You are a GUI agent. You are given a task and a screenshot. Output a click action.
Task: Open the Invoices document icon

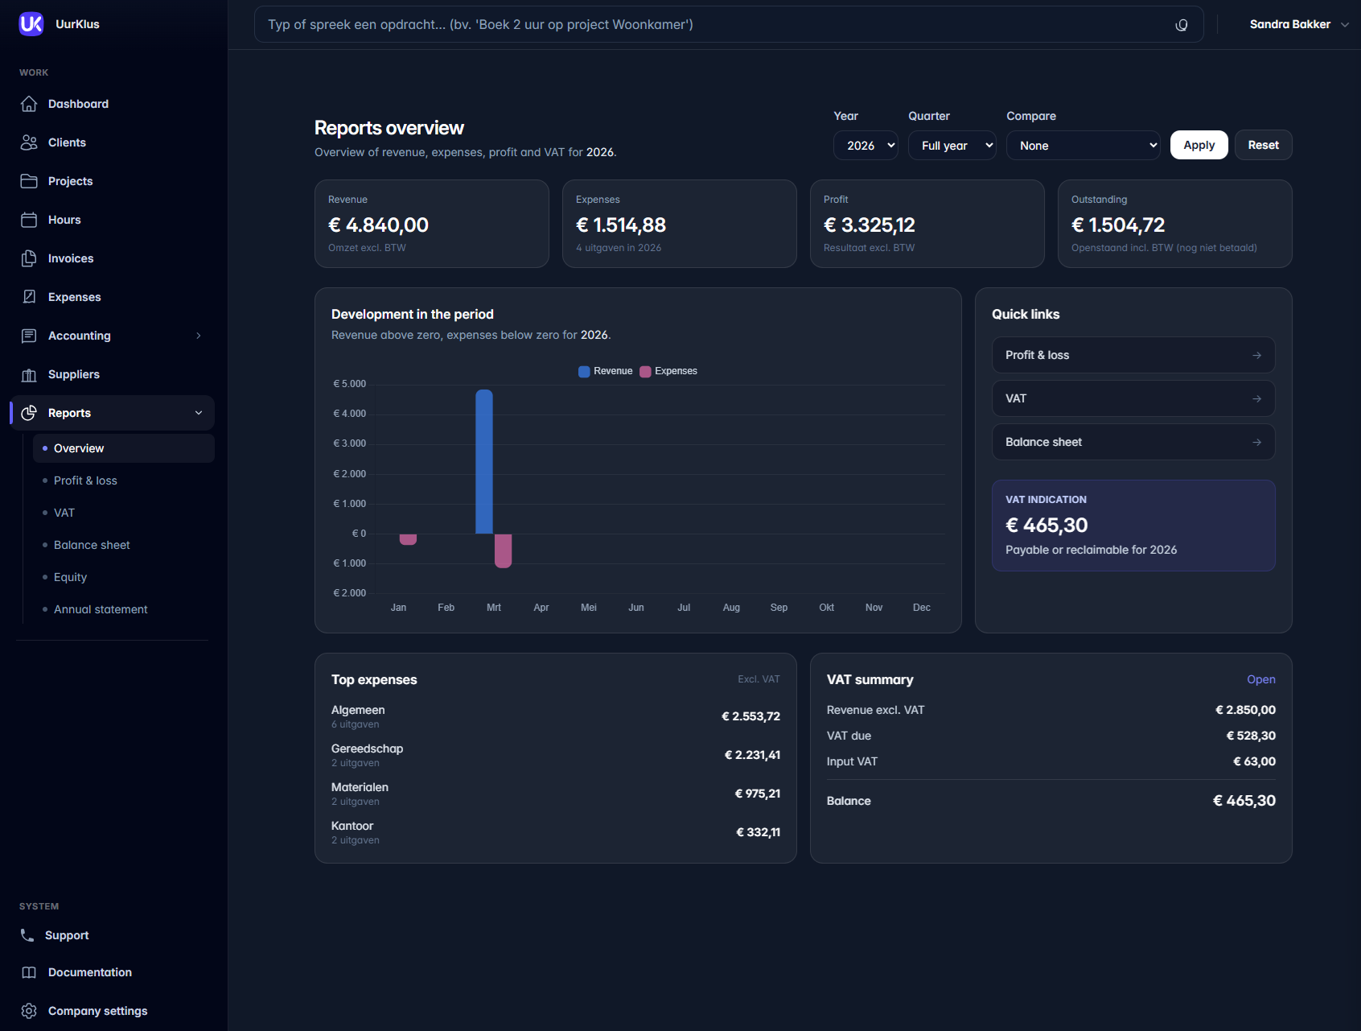(x=29, y=258)
